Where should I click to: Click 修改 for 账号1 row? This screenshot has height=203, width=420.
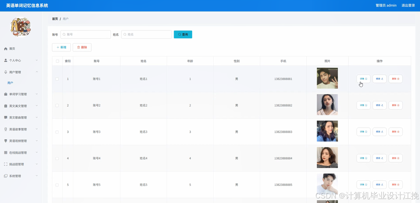click(x=380, y=79)
